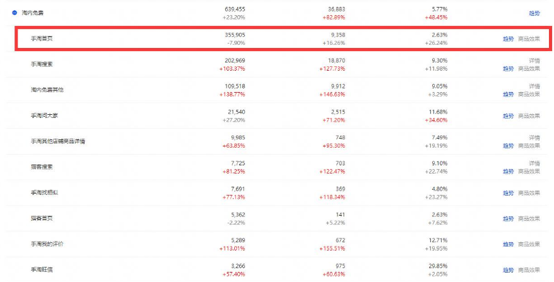The width and height of the screenshot is (554, 282).
Task: Open 趋势 for 手淘我的评价
Action: [x=508, y=244]
